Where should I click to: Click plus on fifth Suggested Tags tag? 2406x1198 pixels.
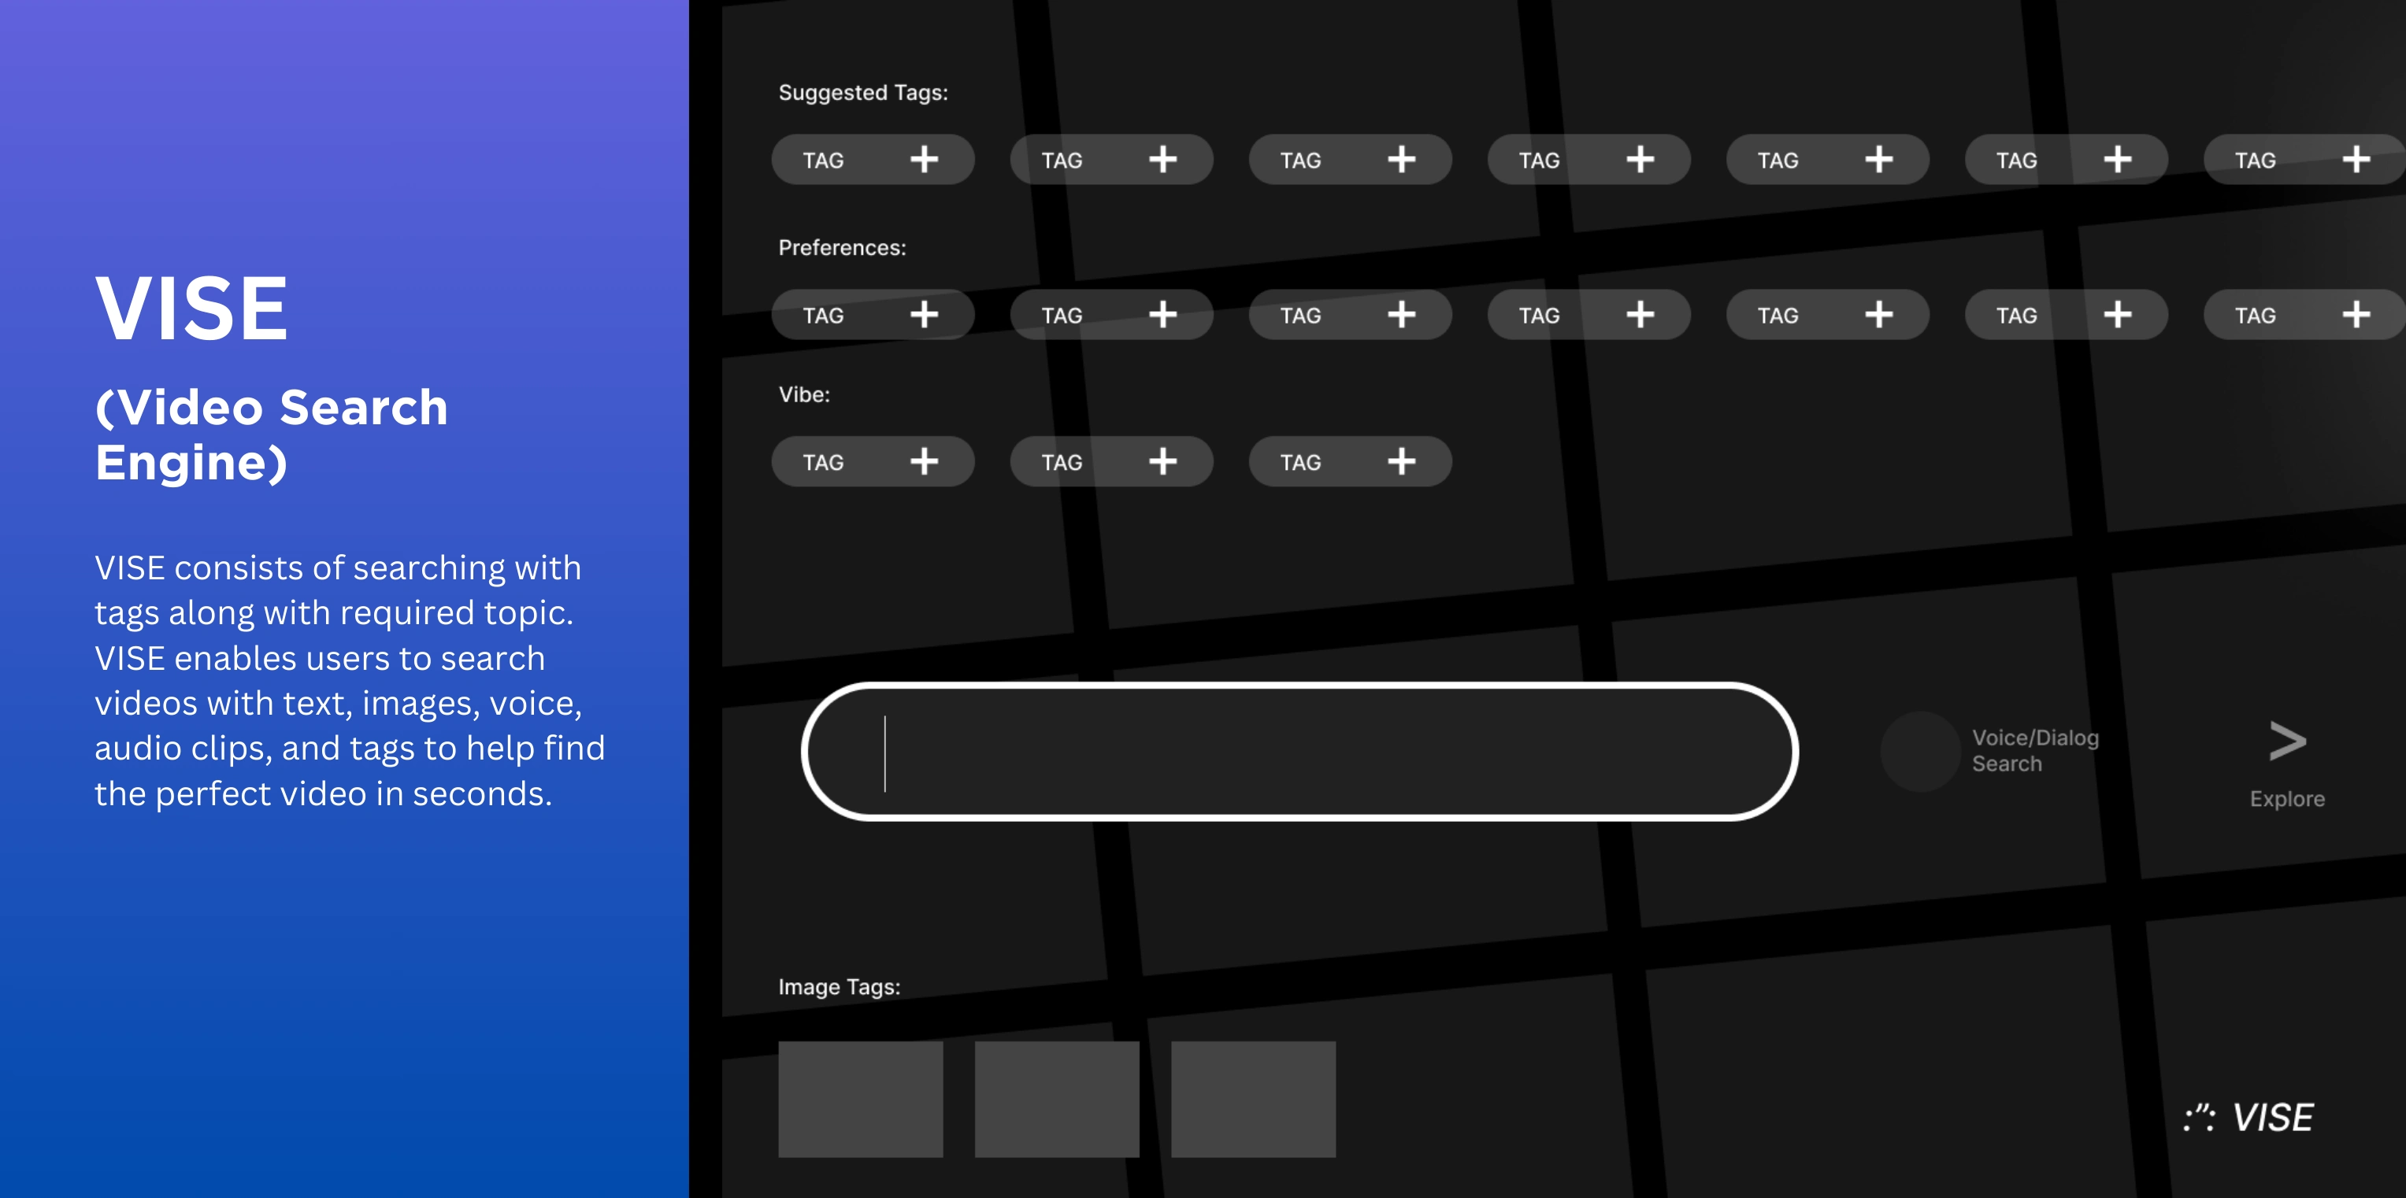[1879, 160]
